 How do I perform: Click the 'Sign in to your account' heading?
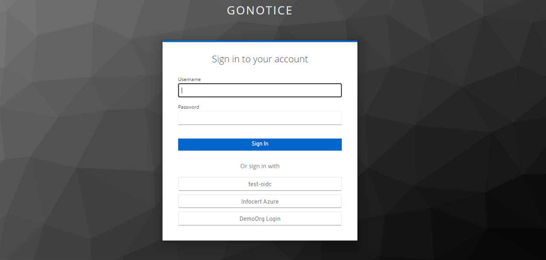point(260,59)
